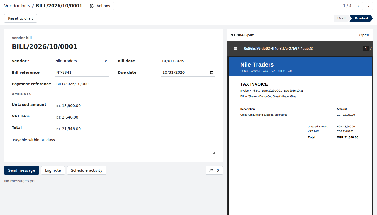This screenshot has height=215, width=377.
Task: Go to next bill record arrow
Action: (368, 6)
